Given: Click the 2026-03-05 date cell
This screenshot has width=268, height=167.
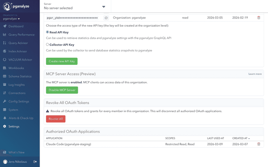Looking at the screenshot, I should [215, 18].
